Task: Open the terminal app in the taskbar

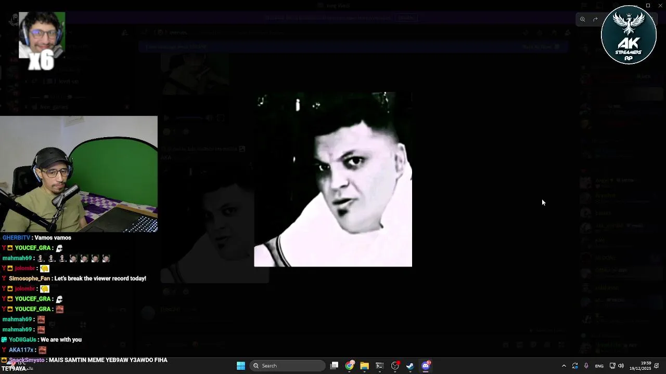Action: tap(379, 366)
